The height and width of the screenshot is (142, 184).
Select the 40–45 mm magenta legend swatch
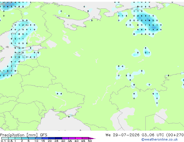79,138
